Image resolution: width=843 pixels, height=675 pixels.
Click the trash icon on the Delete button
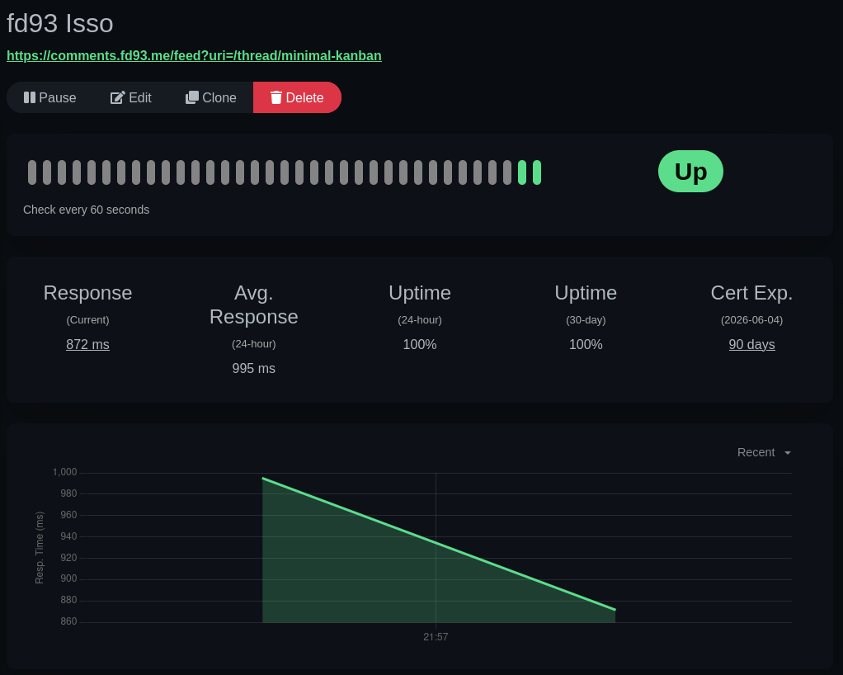[x=276, y=97]
